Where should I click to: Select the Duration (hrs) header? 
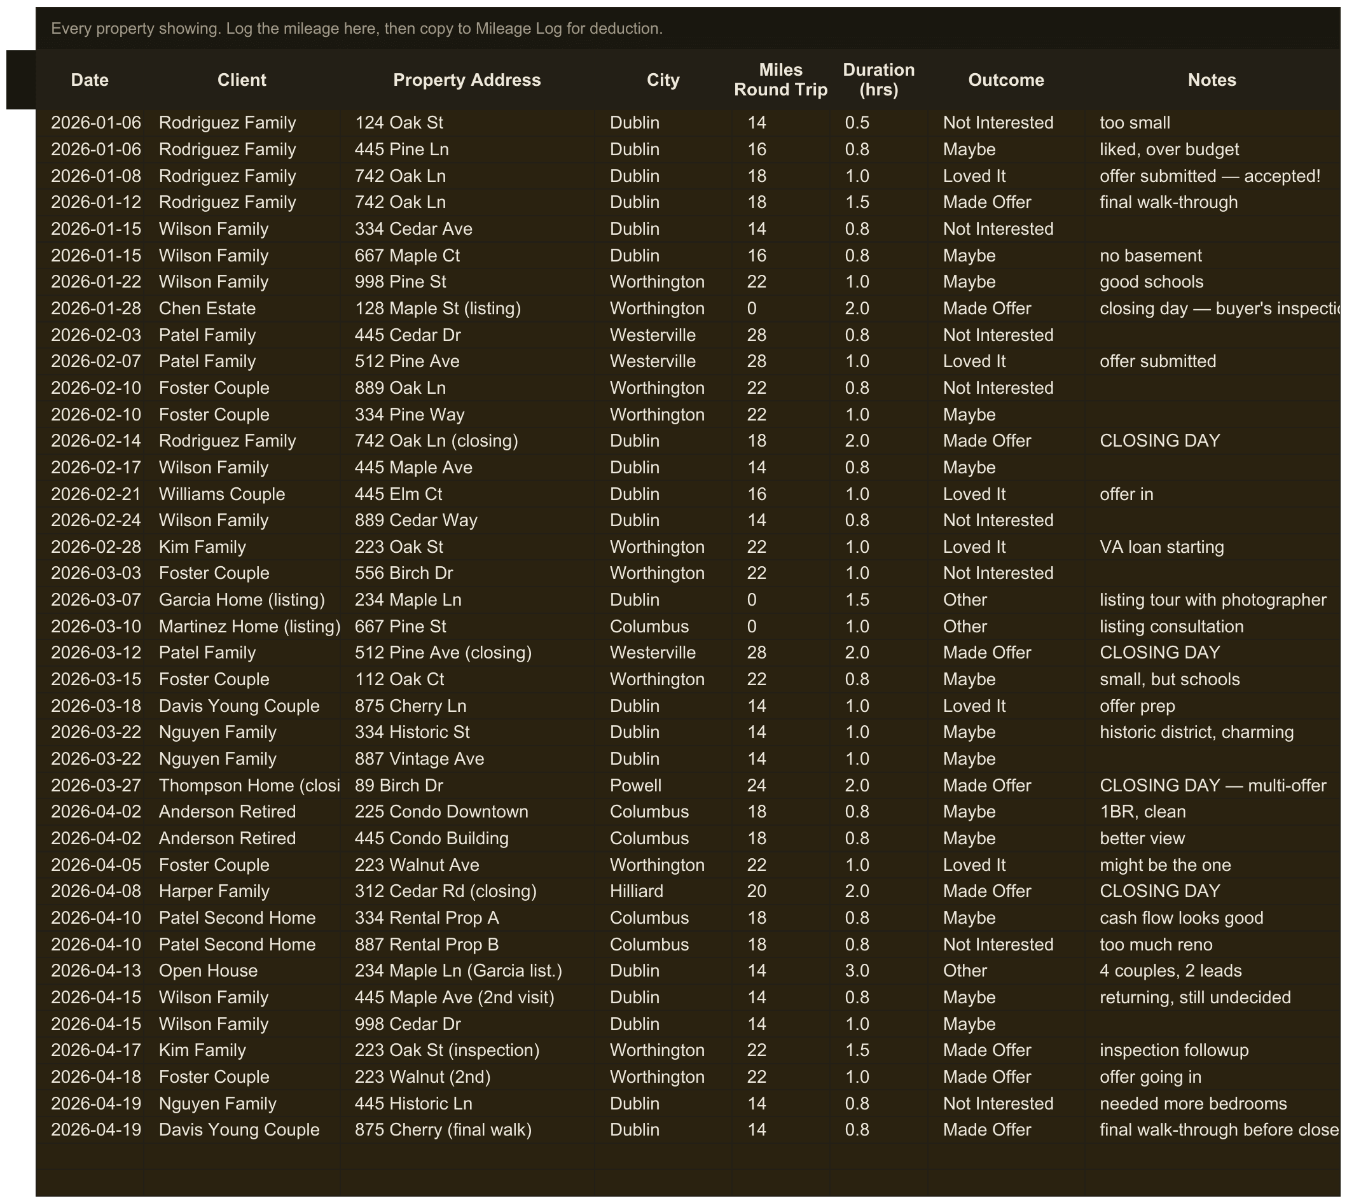point(879,80)
